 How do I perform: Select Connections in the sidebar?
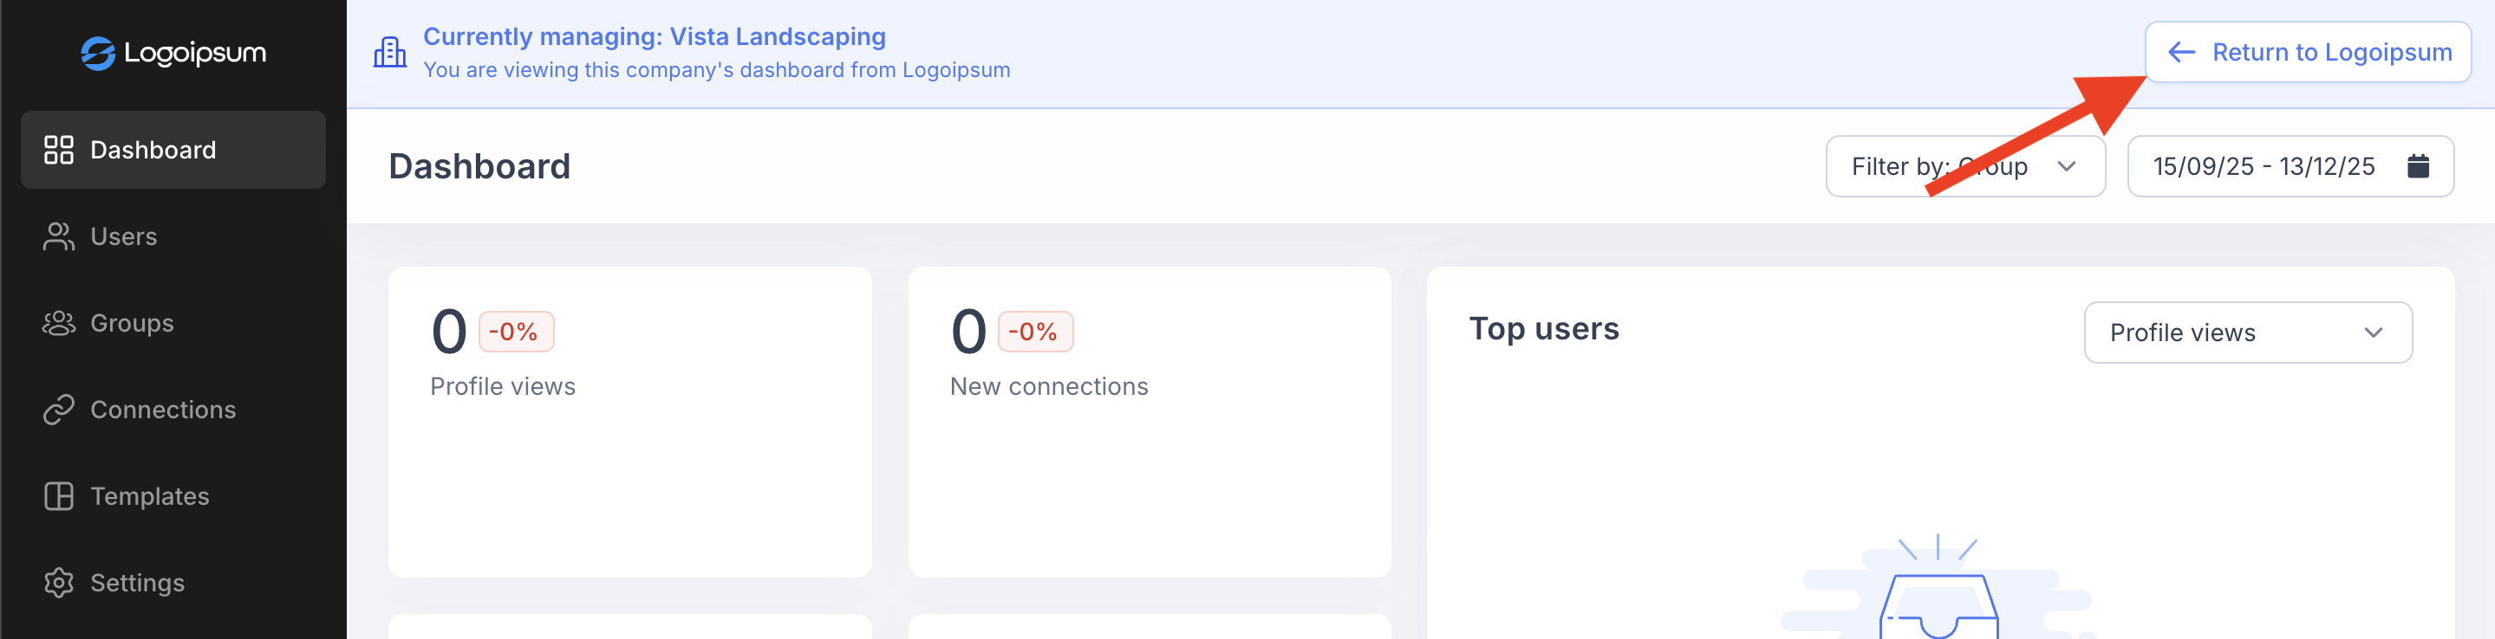point(163,410)
